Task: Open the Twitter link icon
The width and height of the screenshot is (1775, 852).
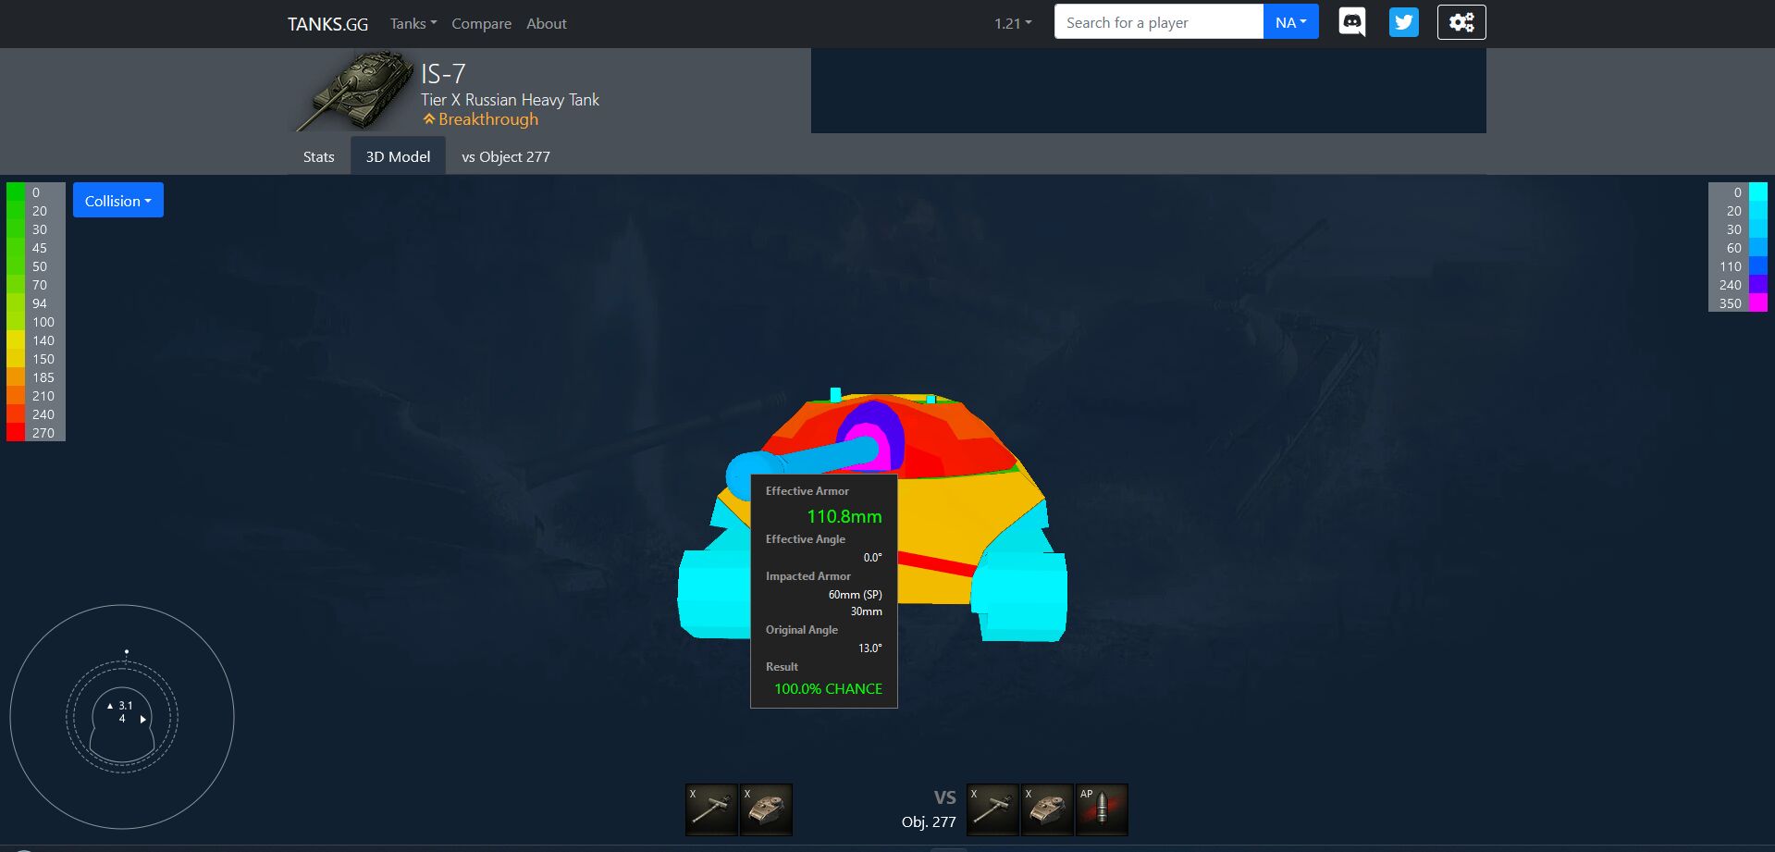Action: pos(1403,22)
